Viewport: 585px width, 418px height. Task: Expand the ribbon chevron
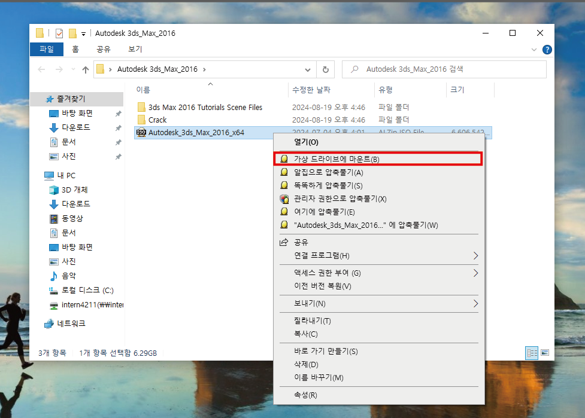534,50
